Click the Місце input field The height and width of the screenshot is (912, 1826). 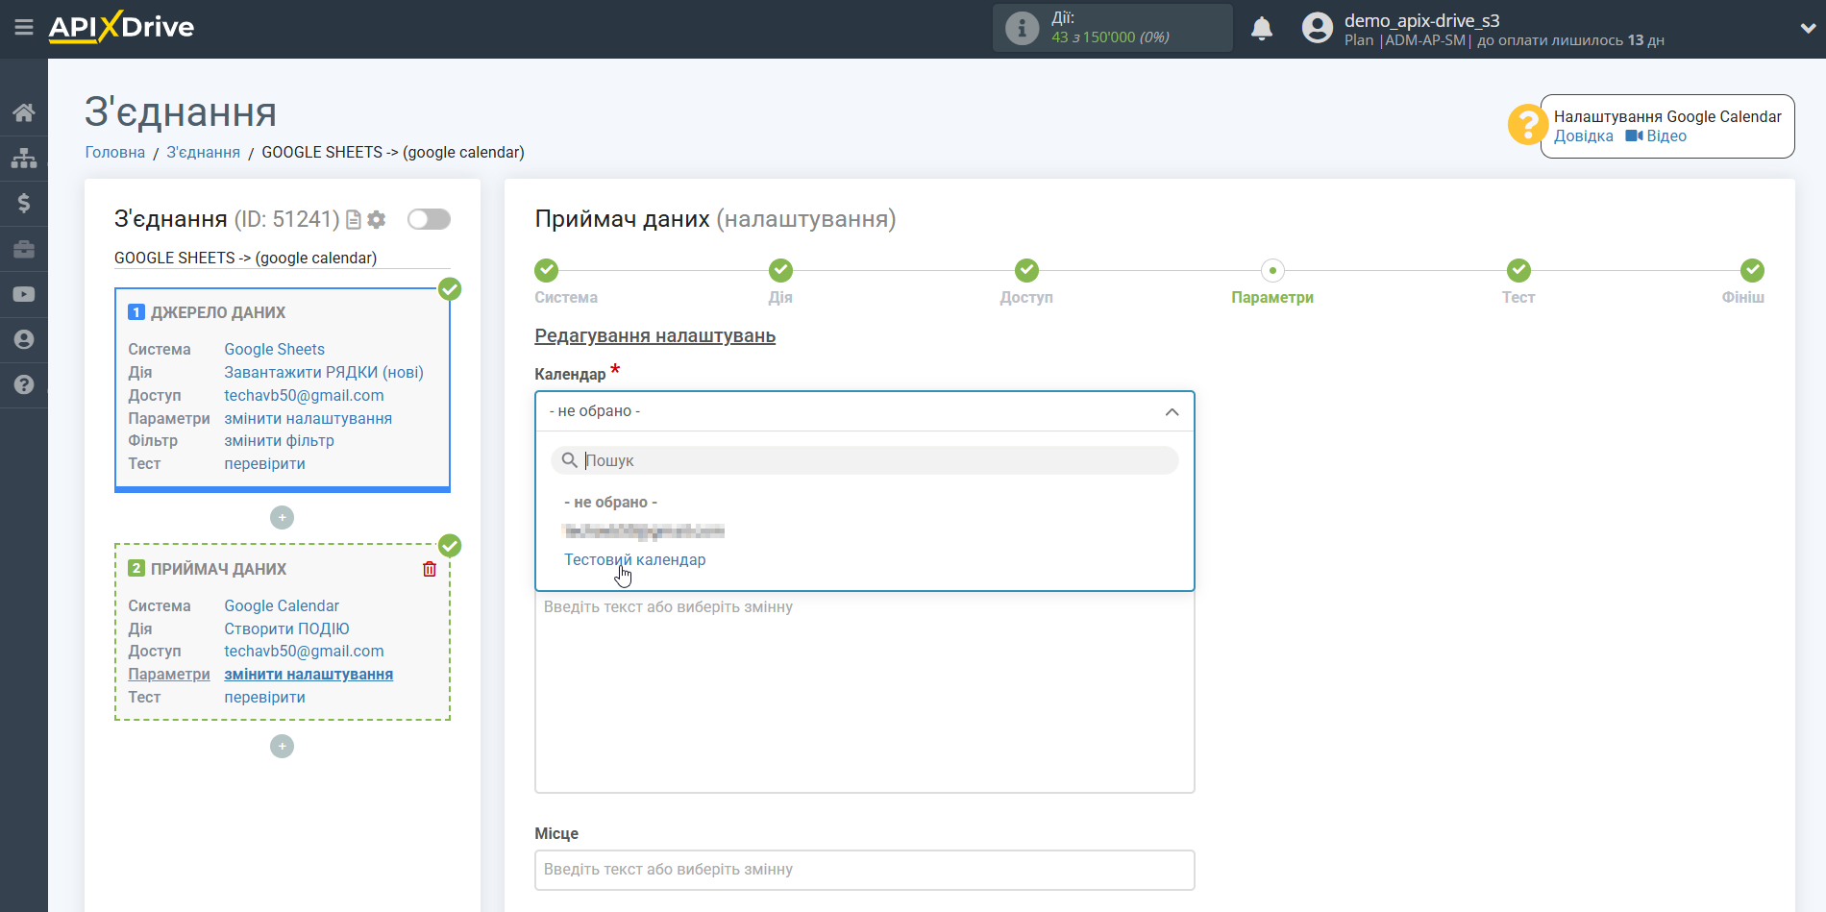[x=864, y=870]
